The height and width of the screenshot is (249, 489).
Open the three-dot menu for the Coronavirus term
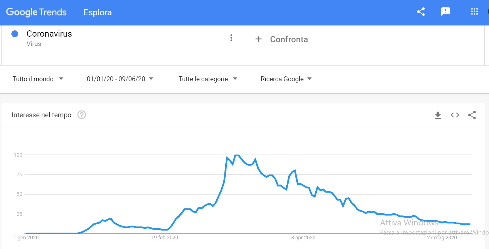pos(231,38)
